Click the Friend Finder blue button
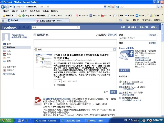Screen dimensions: 164x123 [125, 70]
